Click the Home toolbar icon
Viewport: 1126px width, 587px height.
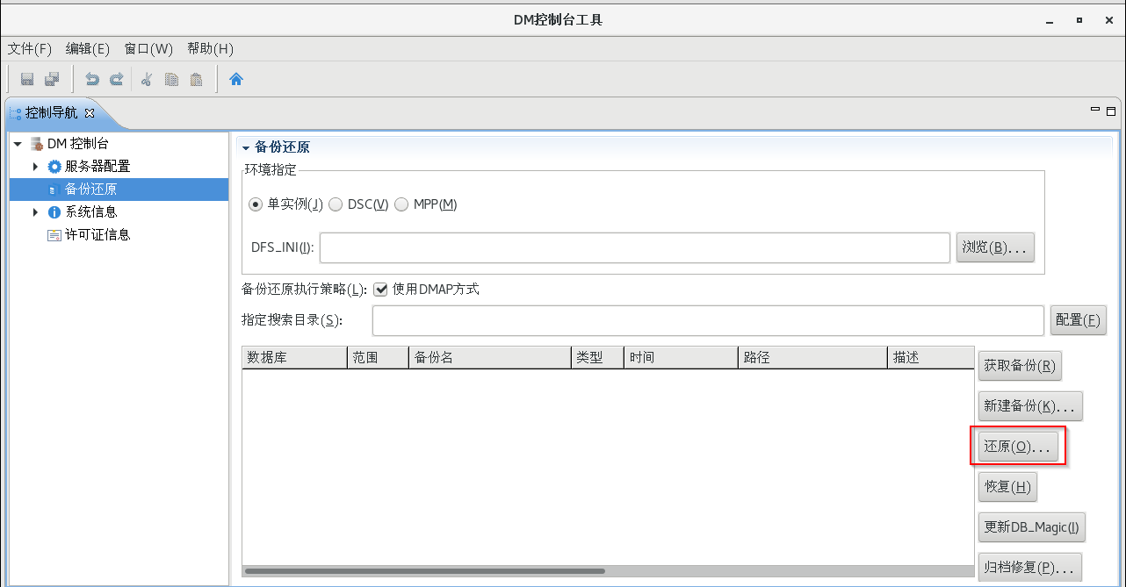point(235,80)
